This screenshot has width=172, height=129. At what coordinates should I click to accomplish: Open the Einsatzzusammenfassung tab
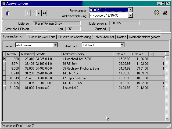[x=75, y=37]
